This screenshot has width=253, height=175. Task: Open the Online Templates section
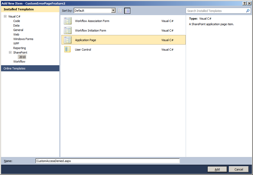[x=30, y=68]
